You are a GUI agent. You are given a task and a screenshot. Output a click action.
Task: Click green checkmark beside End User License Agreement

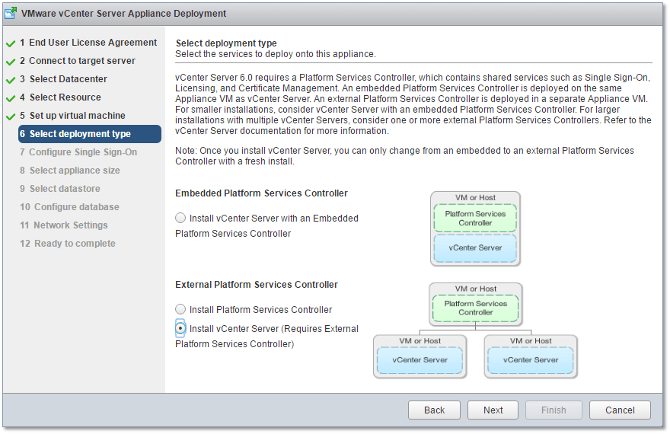[11, 43]
